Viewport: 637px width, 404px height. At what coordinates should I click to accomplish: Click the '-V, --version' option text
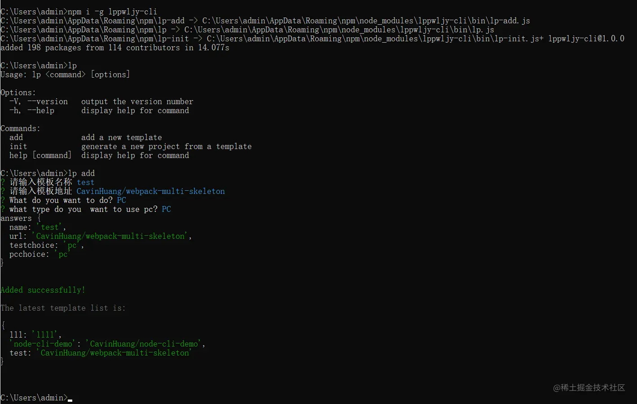tap(39, 101)
